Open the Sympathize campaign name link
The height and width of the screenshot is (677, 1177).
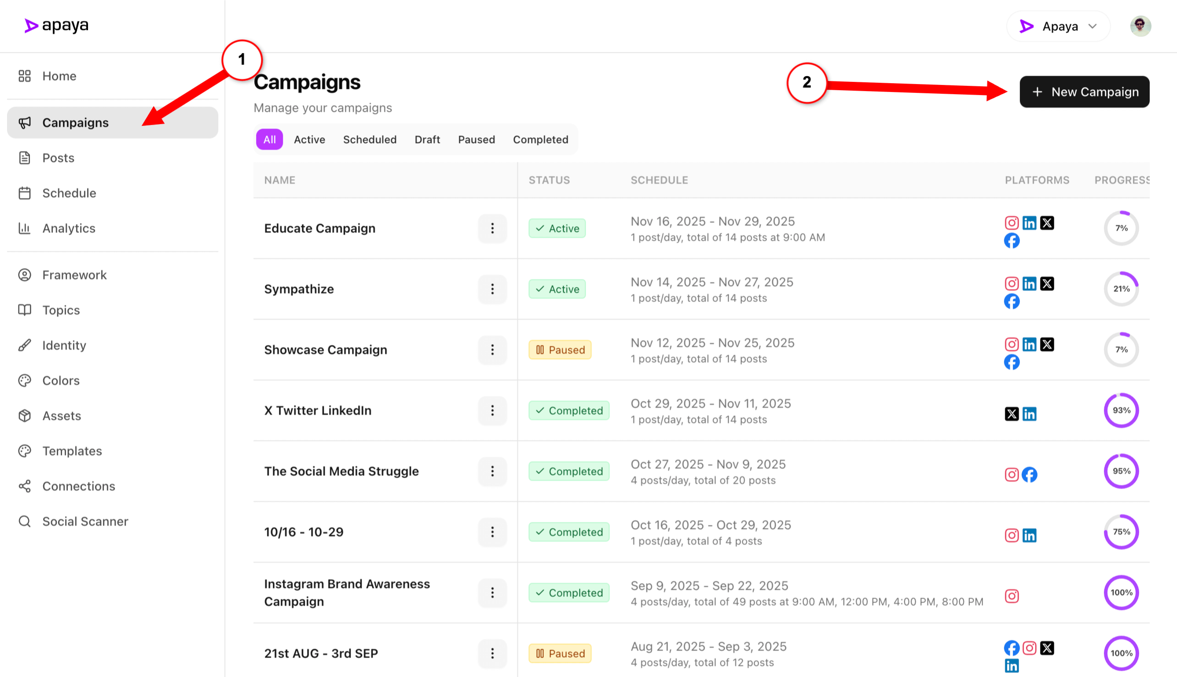pos(299,289)
